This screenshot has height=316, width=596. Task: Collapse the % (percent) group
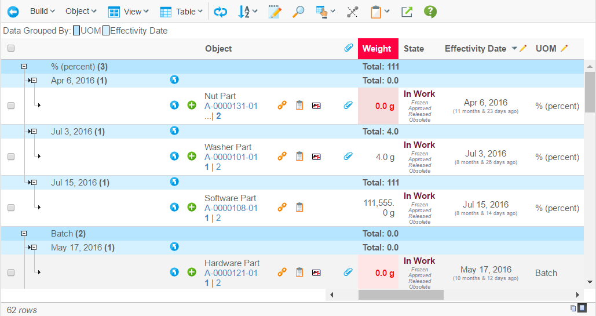24,67
